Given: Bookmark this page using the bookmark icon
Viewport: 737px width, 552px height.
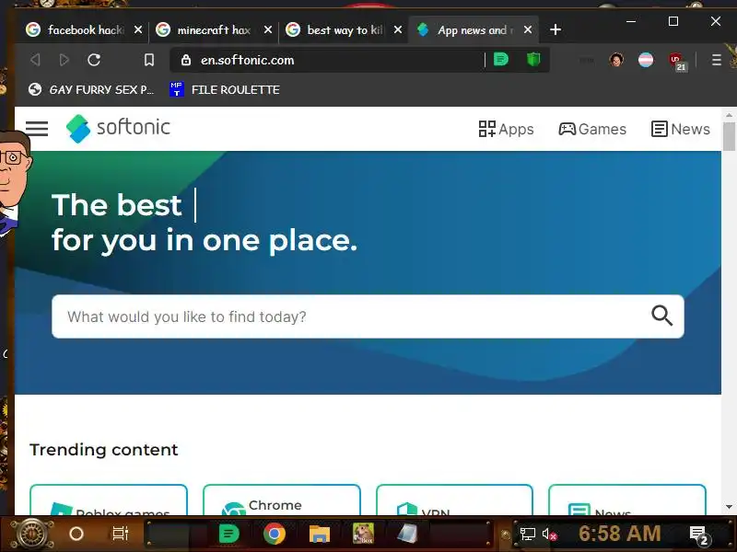Looking at the screenshot, I should pyautogui.click(x=149, y=60).
